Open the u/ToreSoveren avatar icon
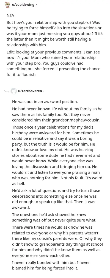Viewport: 110px width, 278px height. tap(13, 91)
